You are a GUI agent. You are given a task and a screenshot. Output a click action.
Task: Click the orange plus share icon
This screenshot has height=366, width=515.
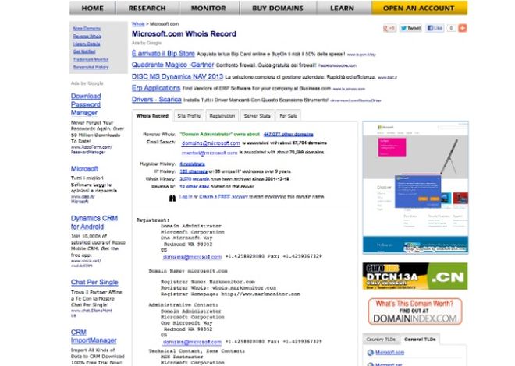(x=463, y=28)
